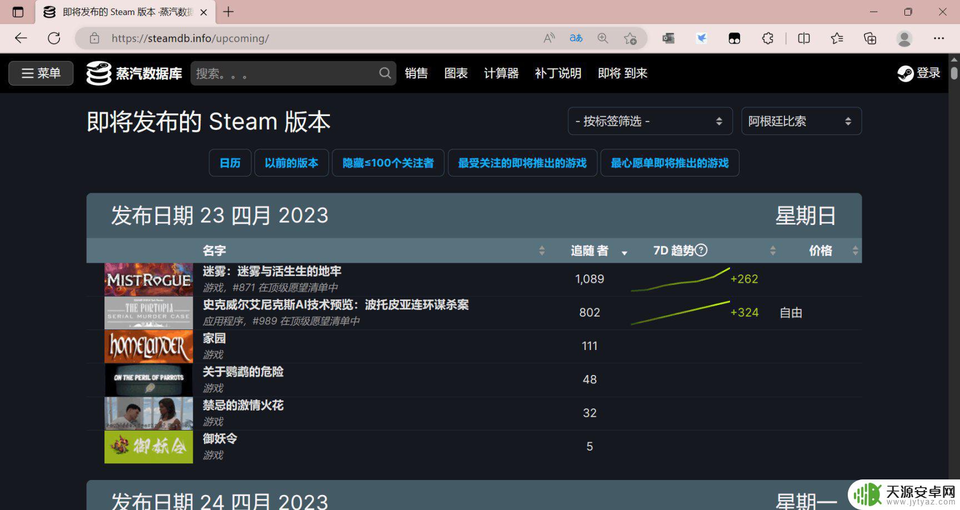
Task: Open the 补丁说明 nav menu item
Action: pos(558,73)
